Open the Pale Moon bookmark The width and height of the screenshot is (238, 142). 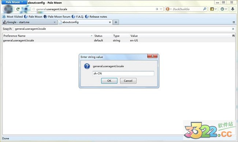[x=33, y=17]
